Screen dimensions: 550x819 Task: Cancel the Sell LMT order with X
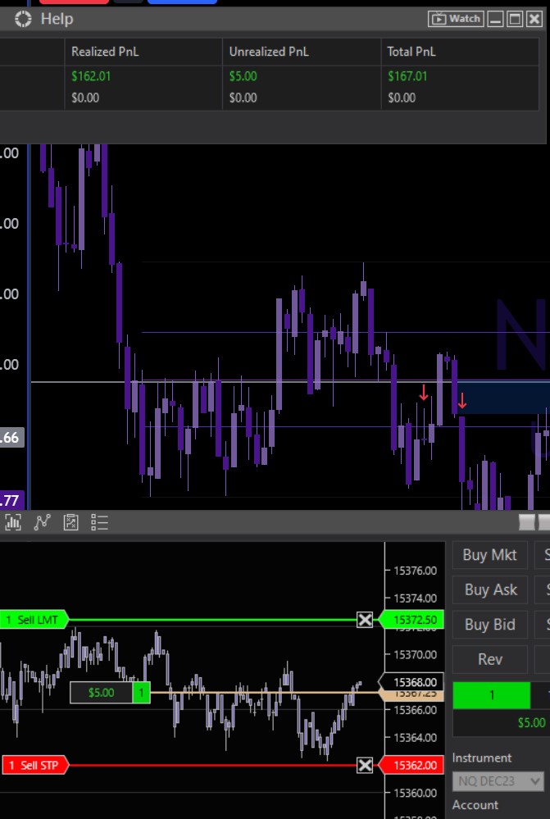[365, 620]
